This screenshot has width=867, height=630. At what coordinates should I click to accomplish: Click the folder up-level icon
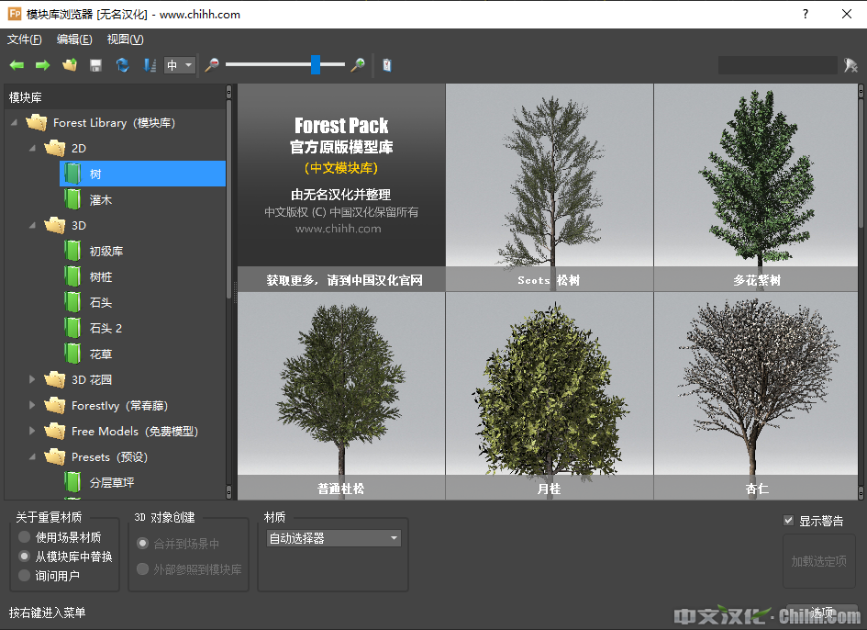69,65
